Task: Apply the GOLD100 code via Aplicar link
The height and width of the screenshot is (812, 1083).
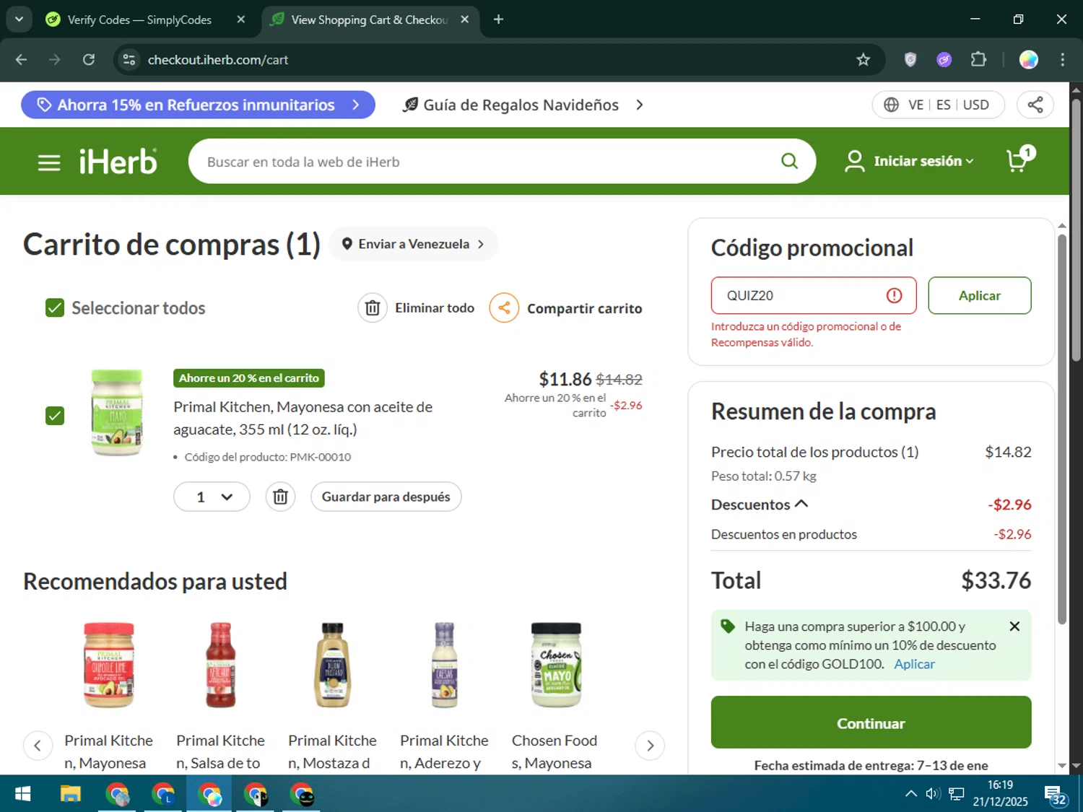Action: (914, 664)
